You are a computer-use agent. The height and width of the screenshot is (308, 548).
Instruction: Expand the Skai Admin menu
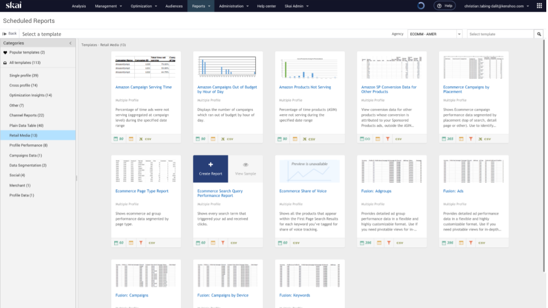pyautogui.click(x=296, y=6)
